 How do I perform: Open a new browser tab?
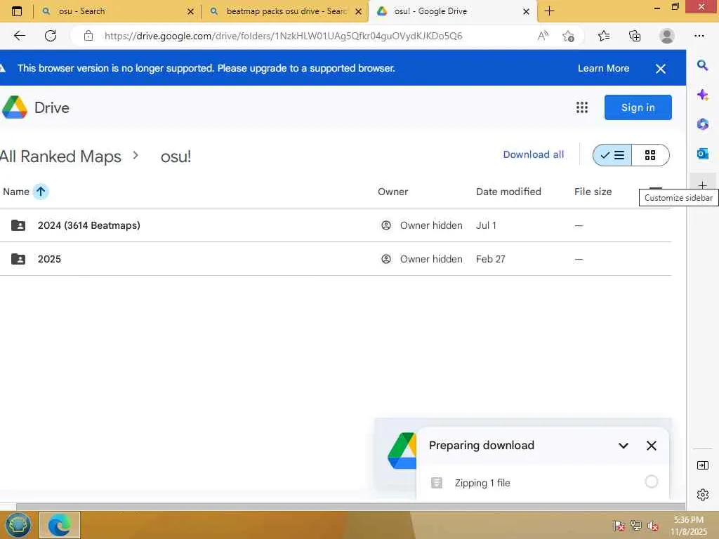coord(549,11)
